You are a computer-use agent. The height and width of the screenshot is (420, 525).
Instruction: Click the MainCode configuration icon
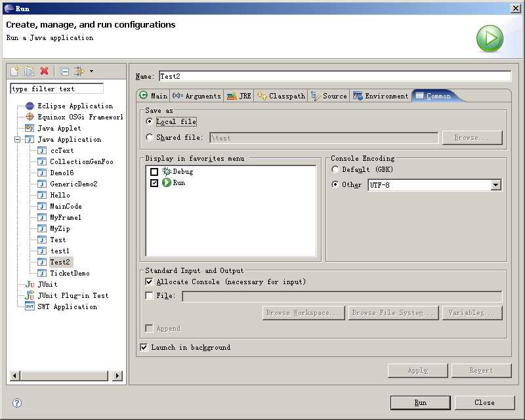click(42, 206)
